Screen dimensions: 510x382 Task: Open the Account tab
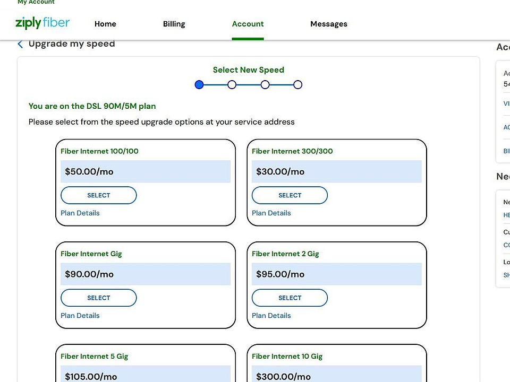coord(248,24)
